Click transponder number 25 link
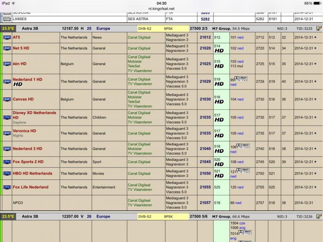323x242 pixels. pyautogui.click(x=89, y=29)
